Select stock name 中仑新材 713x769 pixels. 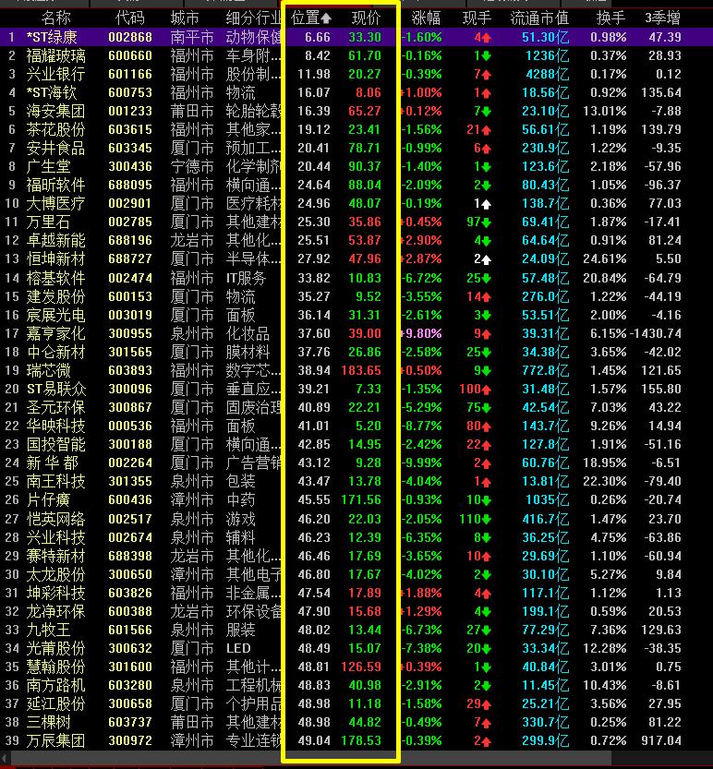[x=56, y=353]
